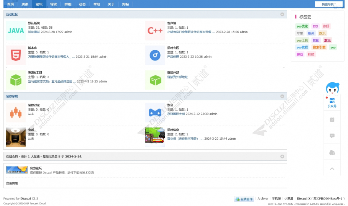Click the clipboard check icon in sidebar
This screenshot has width=348, height=206.
pyautogui.click(x=332, y=119)
